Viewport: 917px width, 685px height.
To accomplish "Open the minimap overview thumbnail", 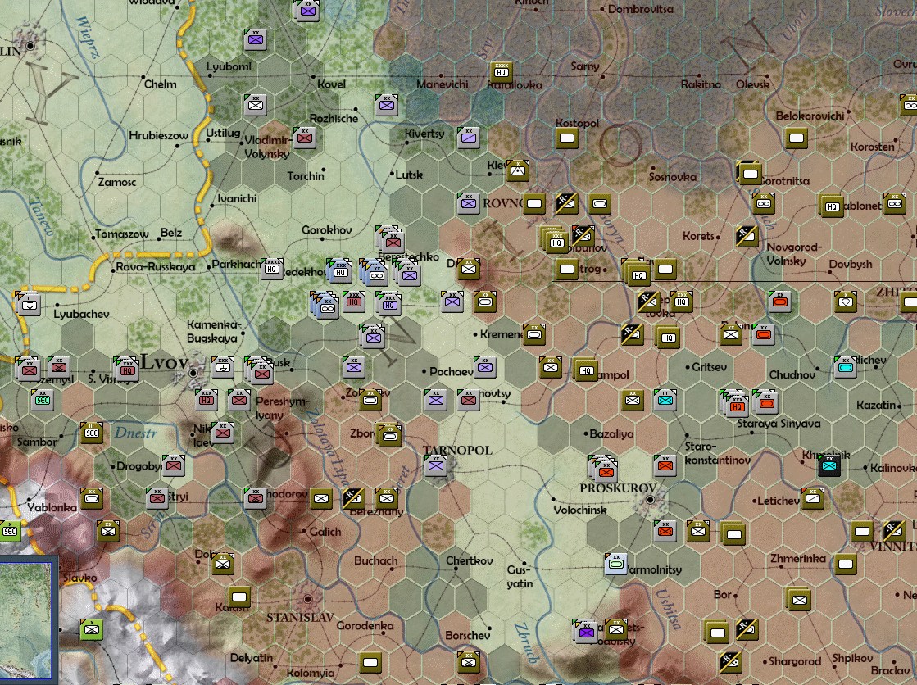I will 25,620.
